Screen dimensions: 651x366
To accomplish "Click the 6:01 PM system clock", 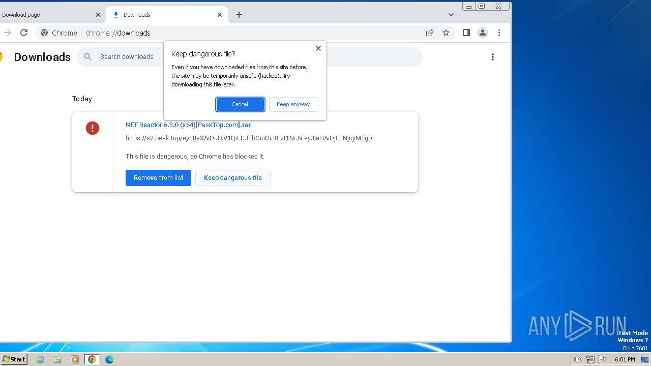I will coord(625,359).
